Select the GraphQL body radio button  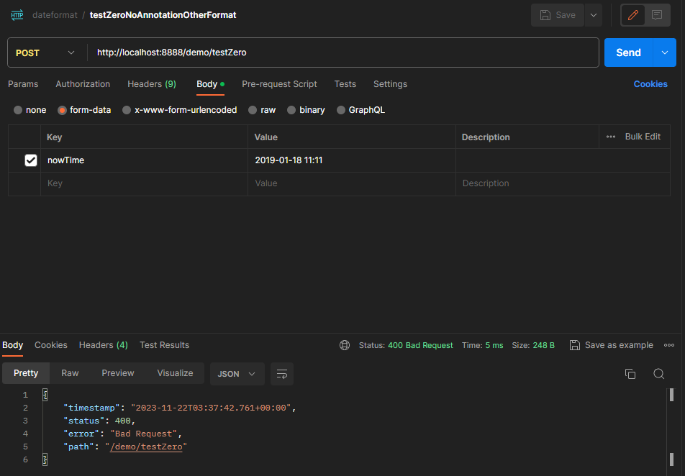click(x=342, y=110)
